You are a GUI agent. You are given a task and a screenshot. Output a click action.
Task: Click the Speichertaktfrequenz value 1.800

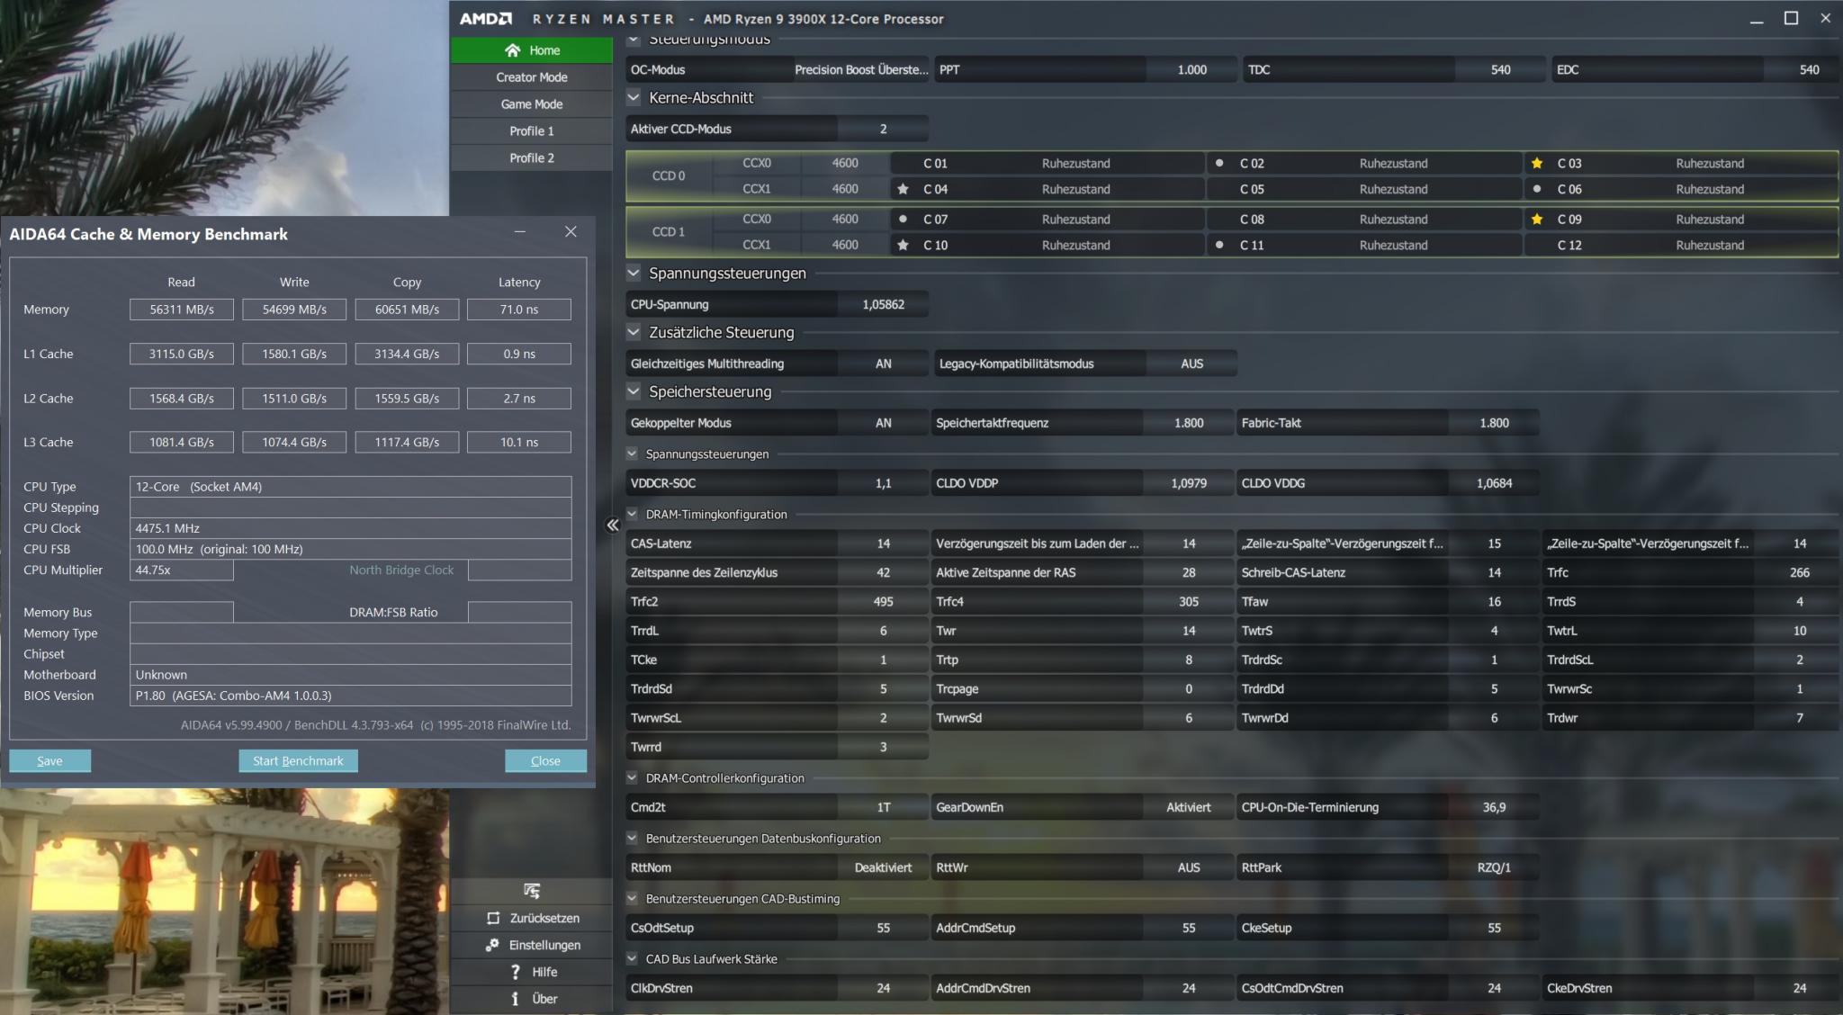[x=1189, y=423]
